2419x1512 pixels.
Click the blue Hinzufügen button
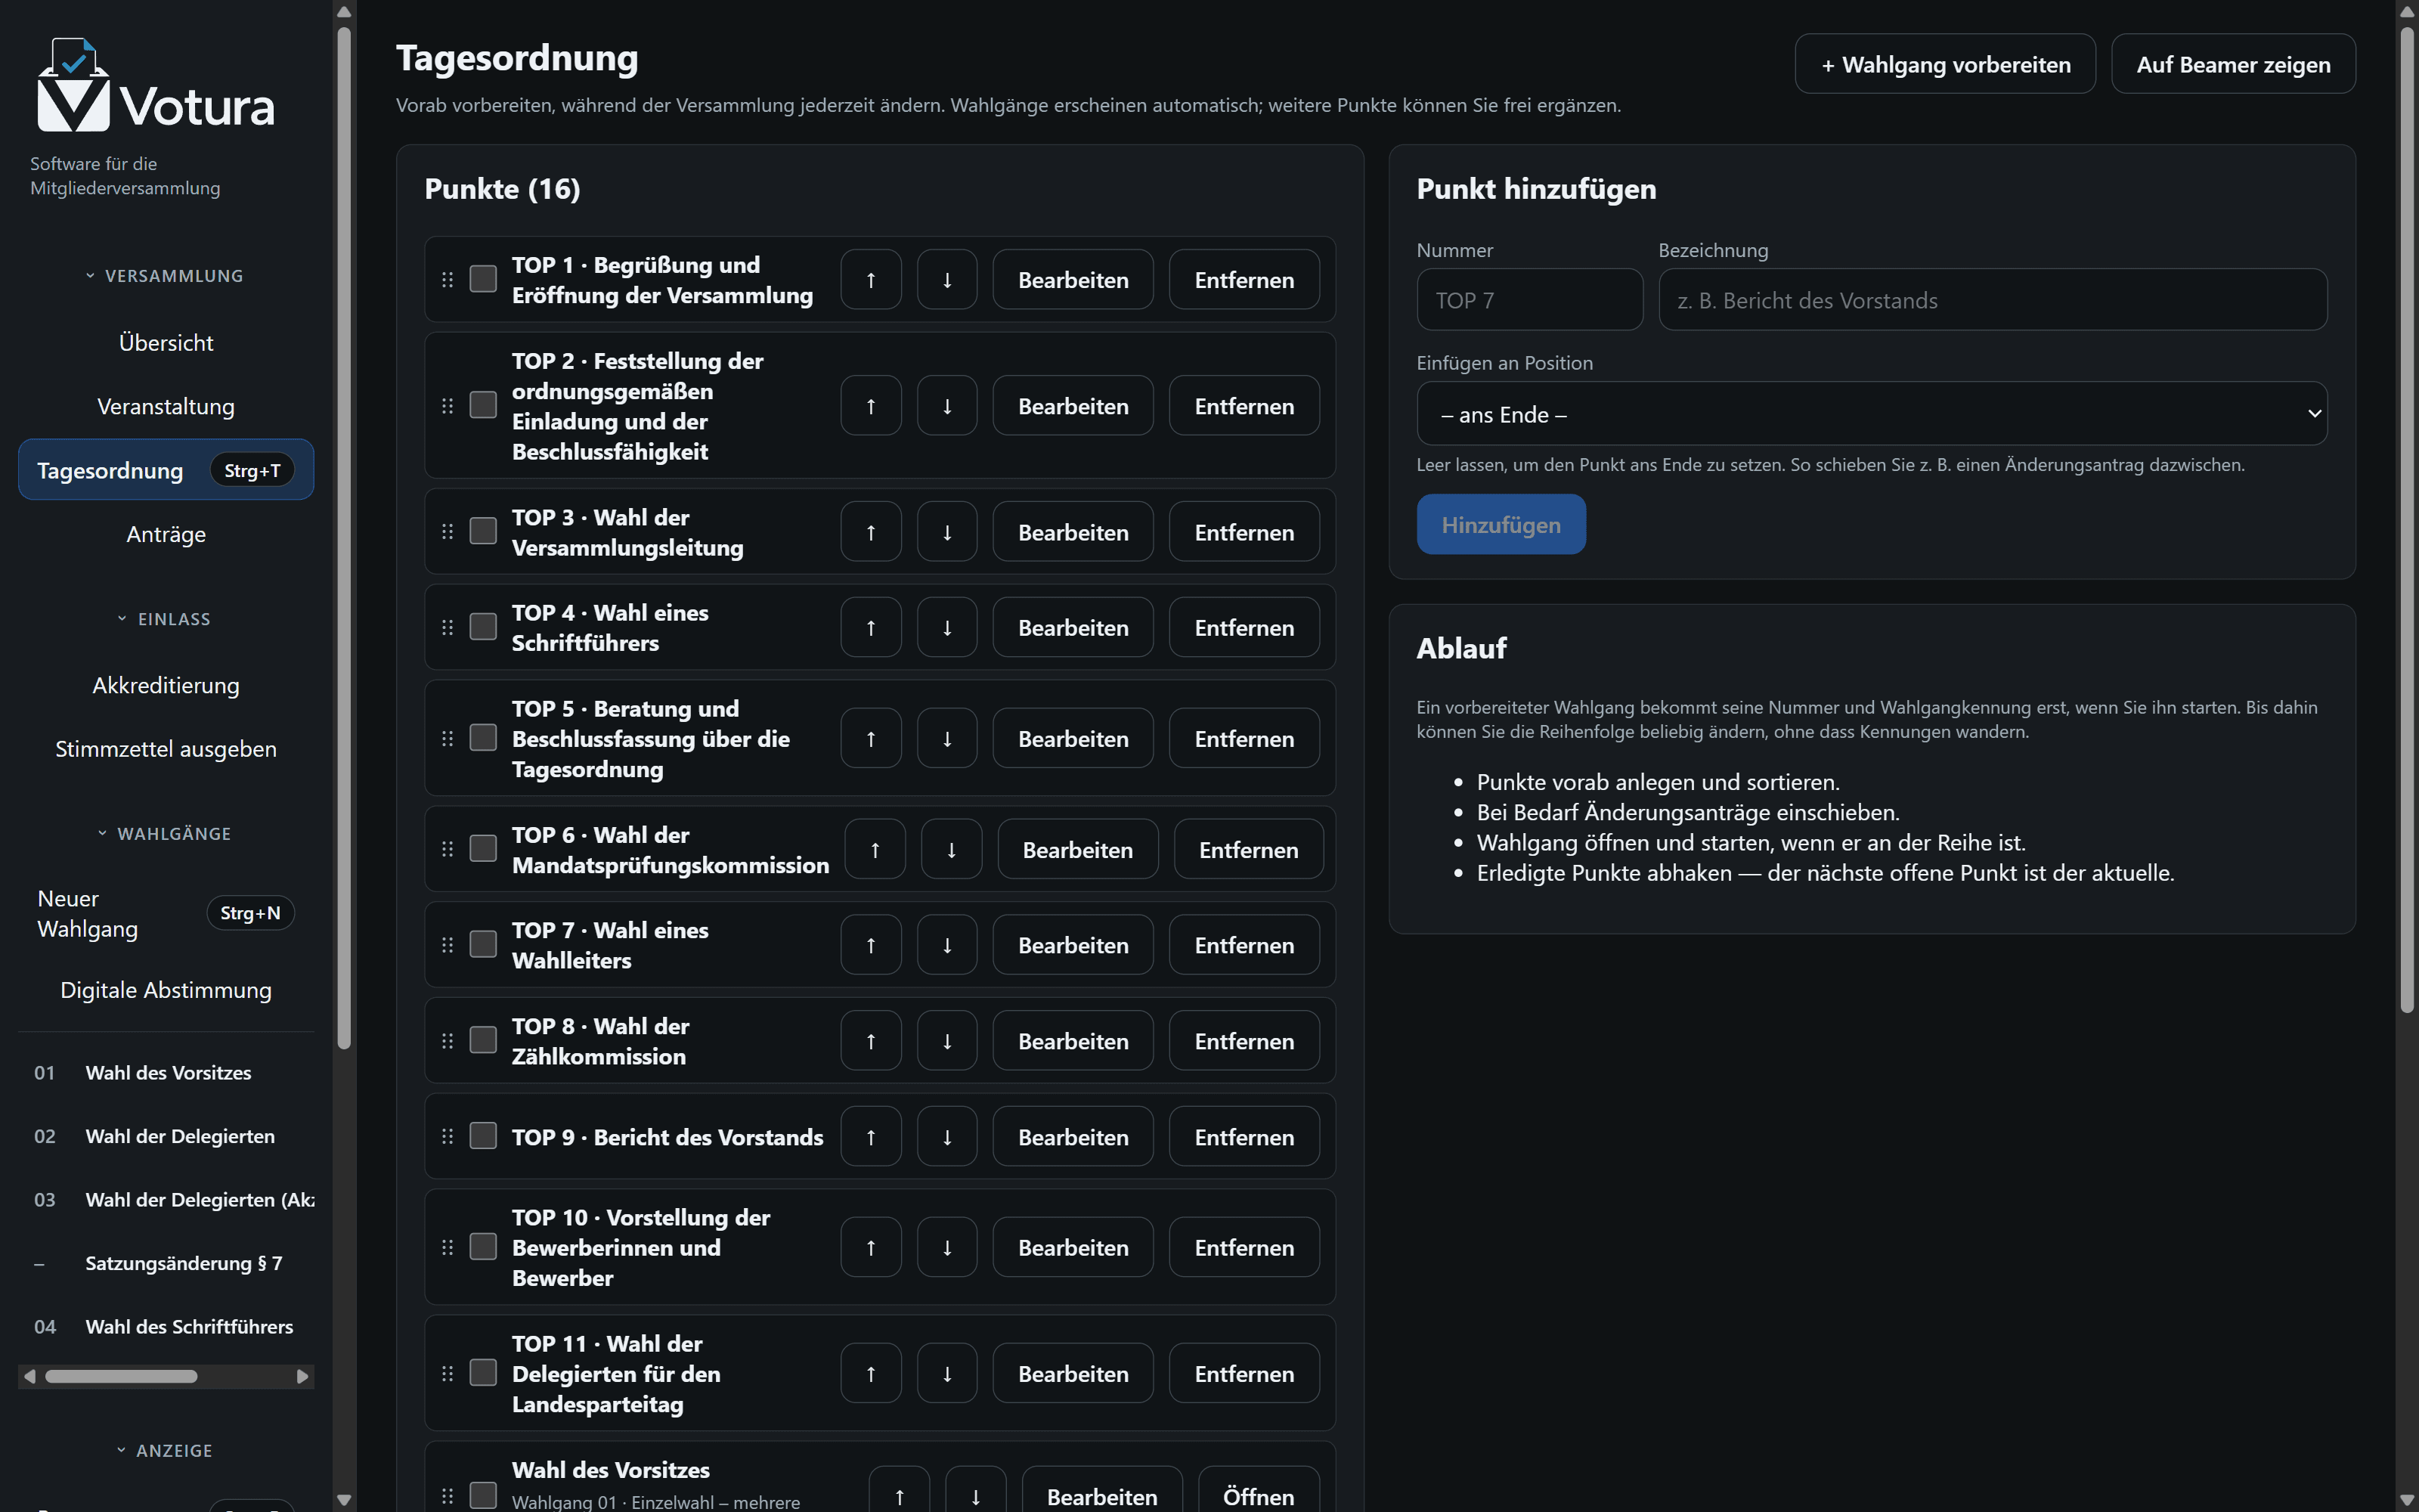1501,525
